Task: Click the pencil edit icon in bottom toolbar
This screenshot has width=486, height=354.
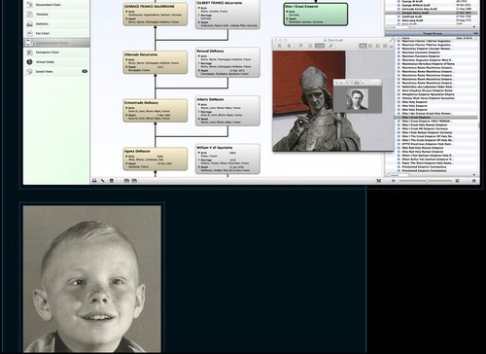Action: 103,181
